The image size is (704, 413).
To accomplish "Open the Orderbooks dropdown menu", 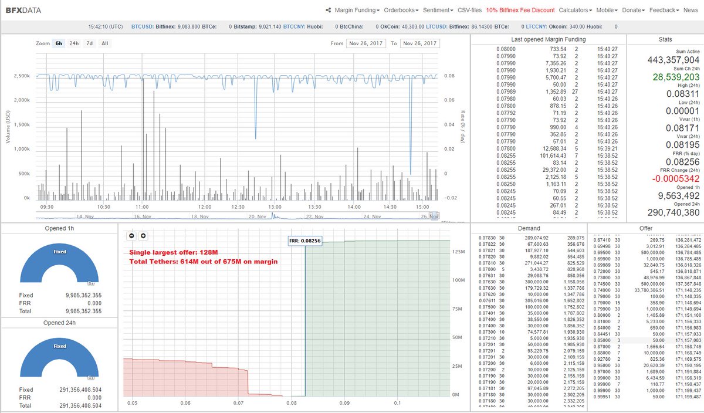I will point(401,11).
